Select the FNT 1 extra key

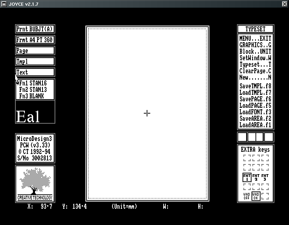point(247,177)
